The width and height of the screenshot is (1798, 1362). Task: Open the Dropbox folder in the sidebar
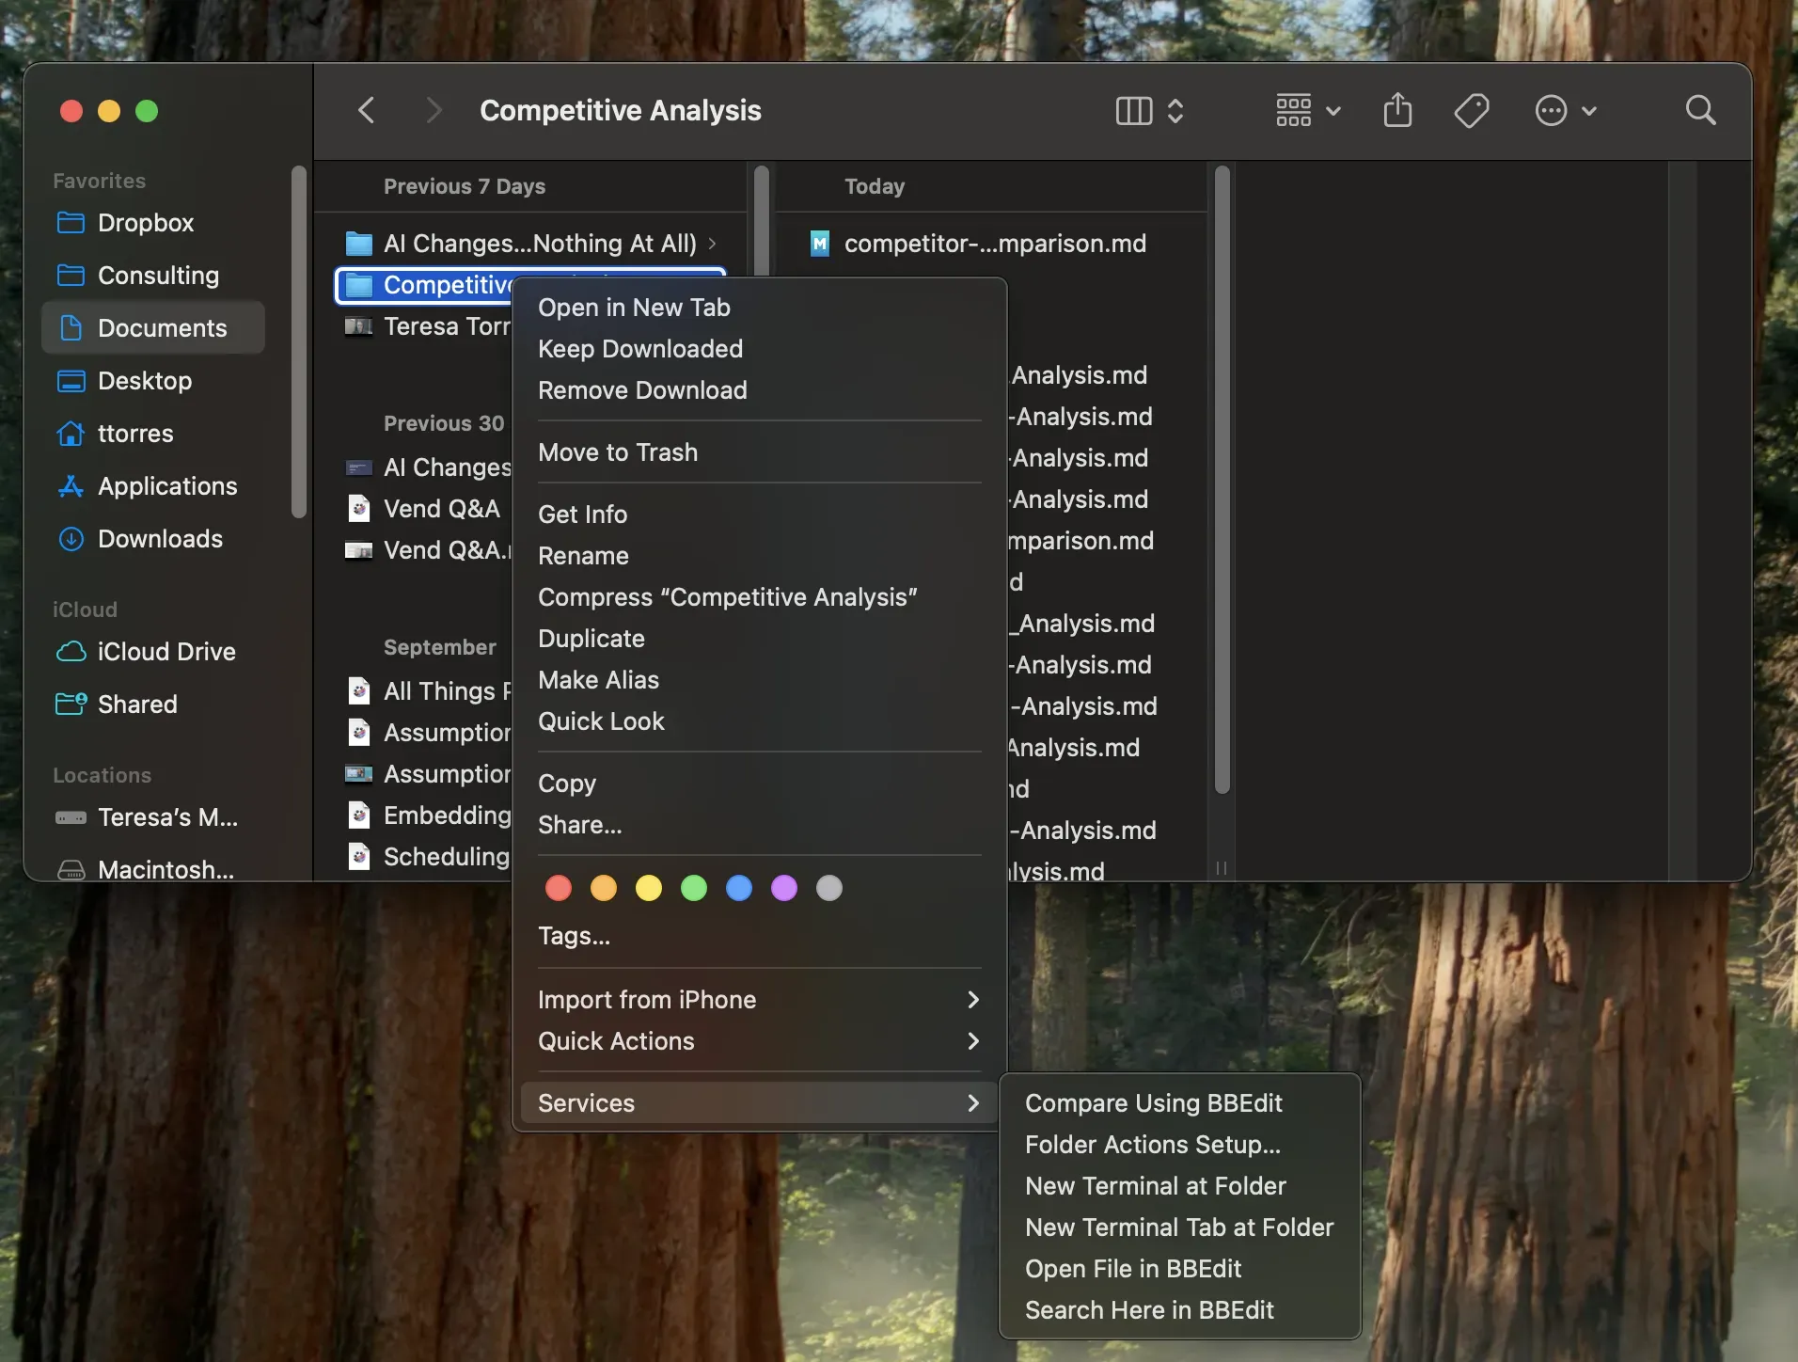coord(146,223)
